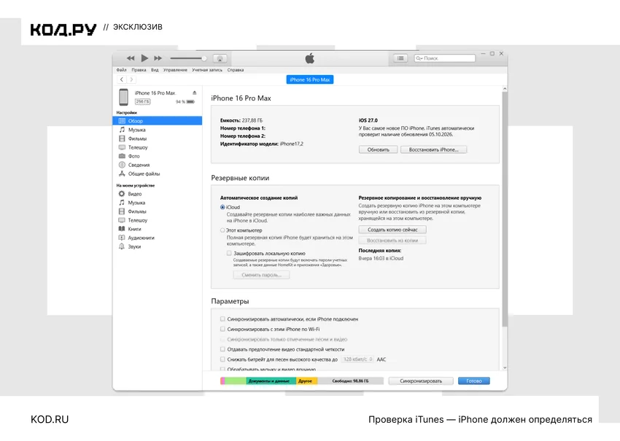Click Сменить пароль button
This screenshot has width=620, height=441.
pos(261,275)
